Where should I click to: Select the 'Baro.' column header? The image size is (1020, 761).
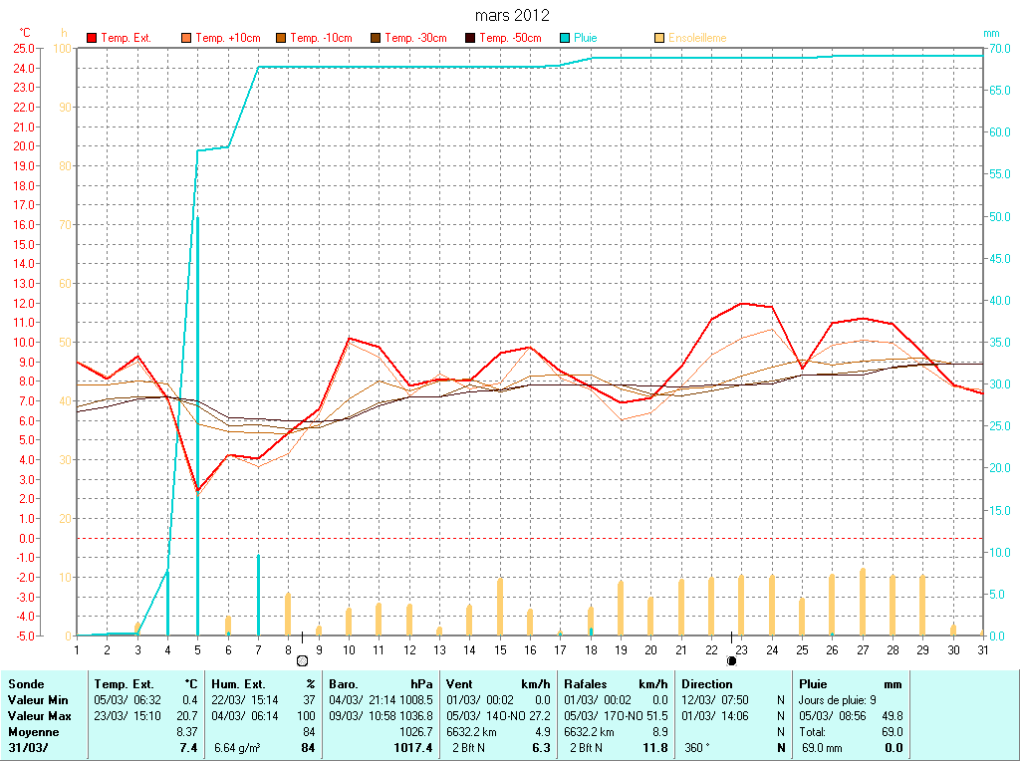[344, 684]
